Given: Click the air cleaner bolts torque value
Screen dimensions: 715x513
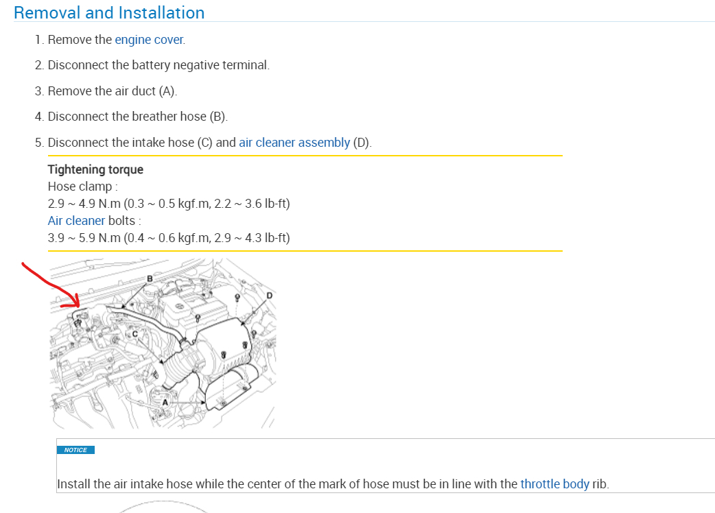Looking at the screenshot, I should click(x=169, y=238).
